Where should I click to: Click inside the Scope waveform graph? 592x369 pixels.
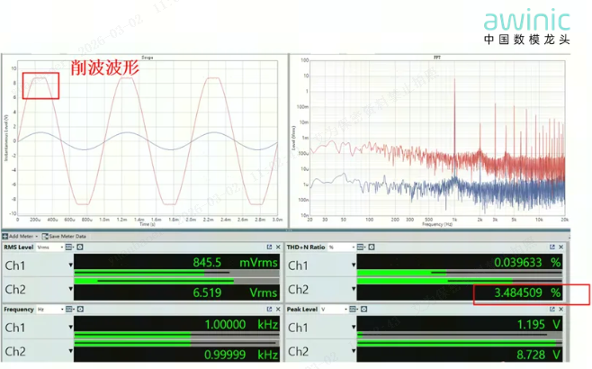[x=148, y=139]
